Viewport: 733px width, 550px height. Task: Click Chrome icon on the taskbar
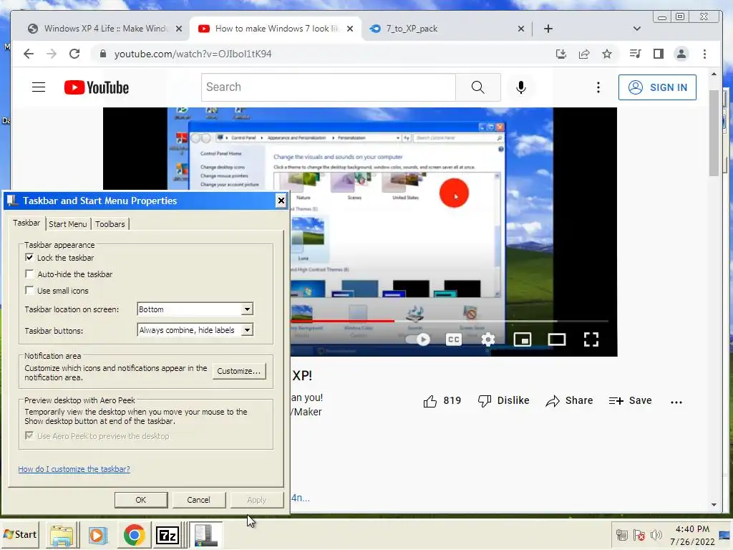pyautogui.click(x=134, y=535)
